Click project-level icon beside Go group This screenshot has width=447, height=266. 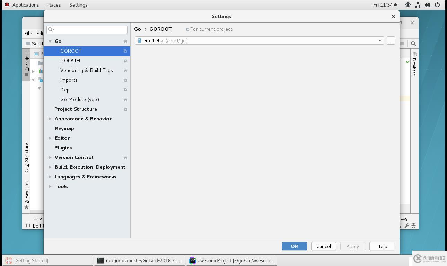point(125,41)
